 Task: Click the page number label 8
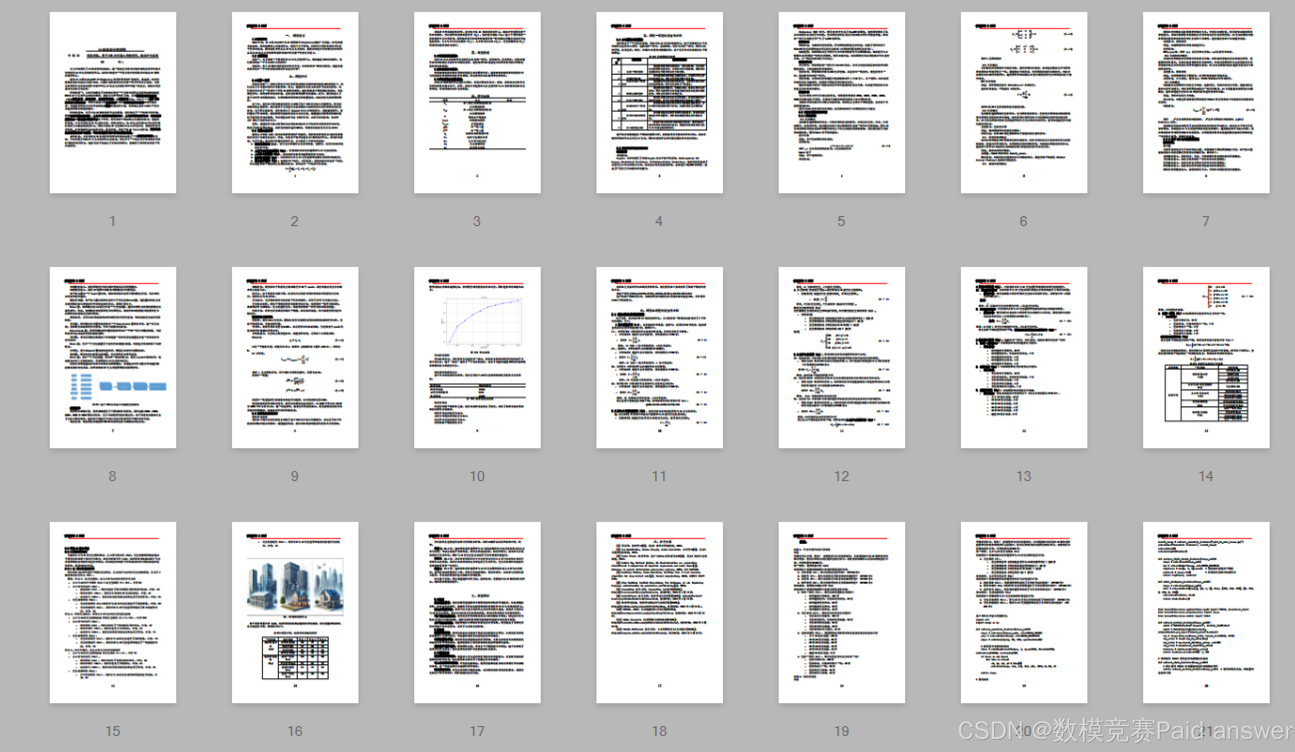coord(113,476)
